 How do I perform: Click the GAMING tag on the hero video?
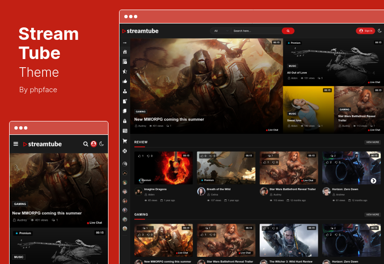click(x=141, y=111)
